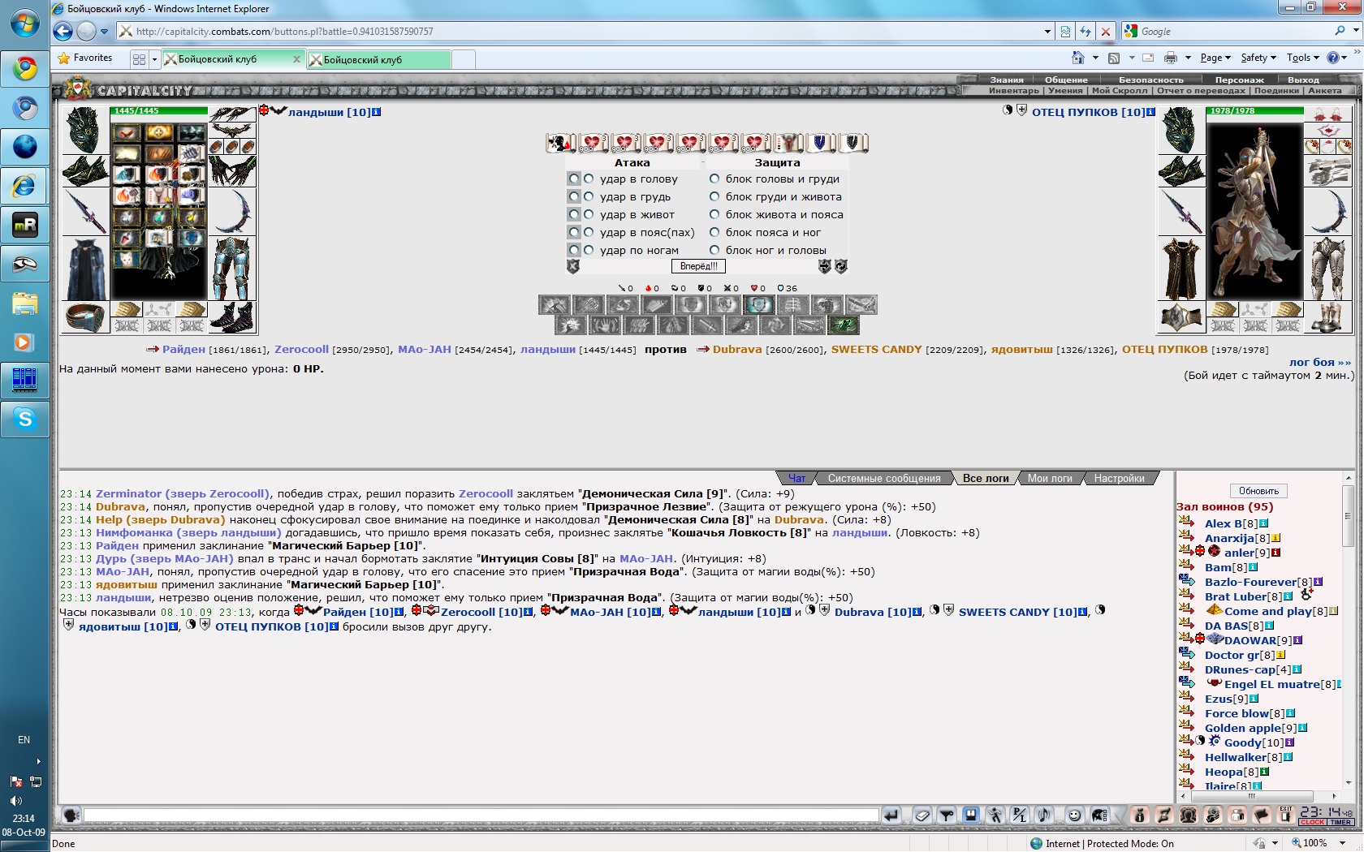The width and height of the screenshot is (1364, 852).
Task: Click the Google search box
Action: pyautogui.click(x=1233, y=32)
